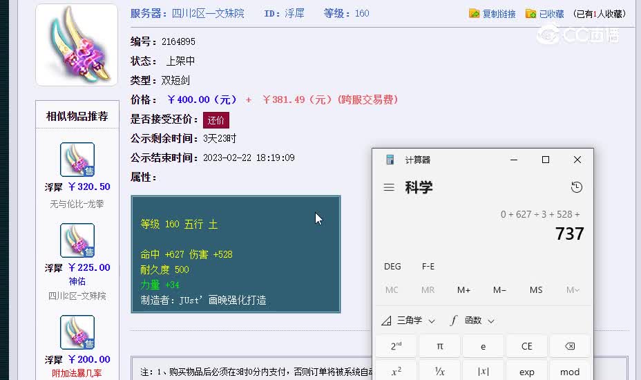This screenshot has height=380, width=641.
Task: Click the 还价 bargain button
Action: 216,120
